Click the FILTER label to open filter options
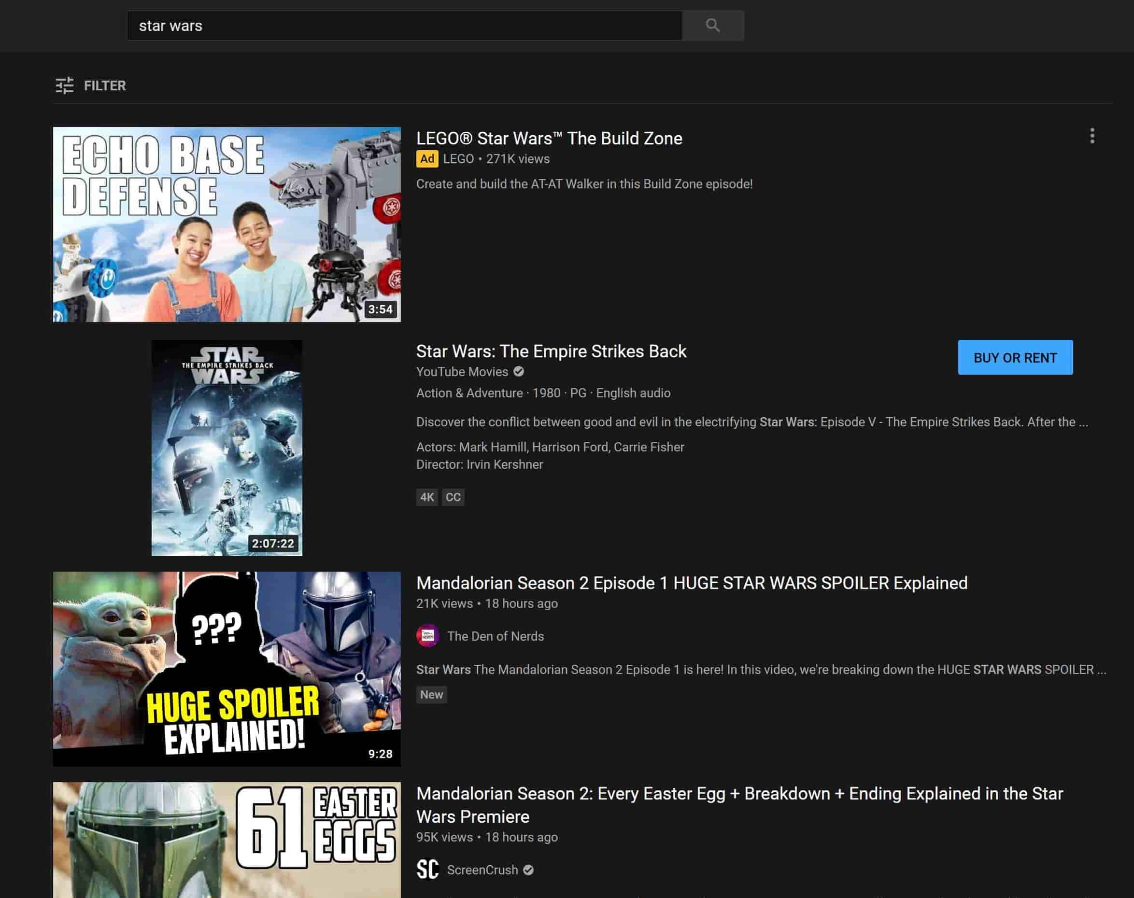The height and width of the screenshot is (898, 1134). tap(104, 84)
